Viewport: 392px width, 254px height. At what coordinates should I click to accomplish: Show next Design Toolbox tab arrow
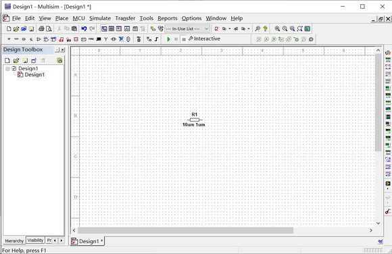[x=62, y=240]
